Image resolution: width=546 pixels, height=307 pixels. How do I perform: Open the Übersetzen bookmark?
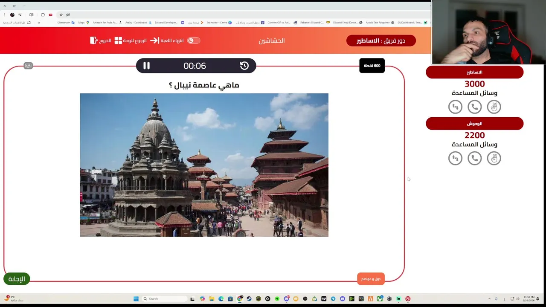(66, 23)
